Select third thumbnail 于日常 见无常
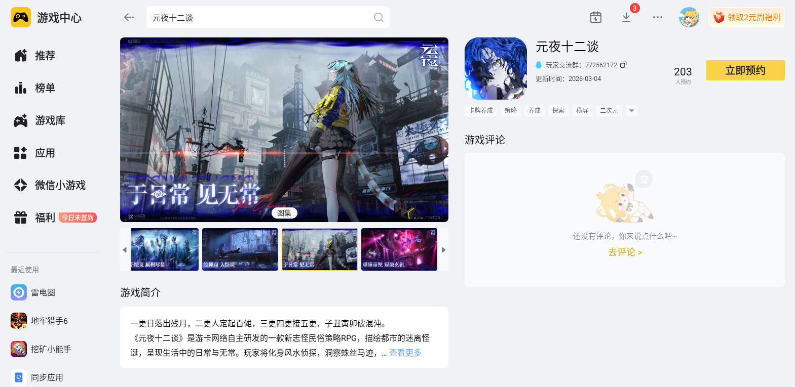Viewport: 795px width, 387px height. [x=320, y=249]
